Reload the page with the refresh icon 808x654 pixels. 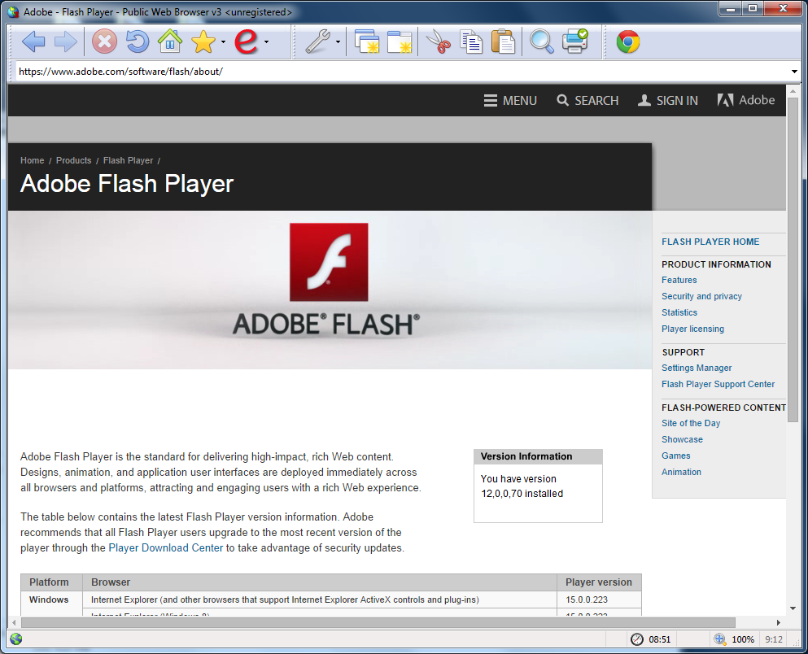137,41
